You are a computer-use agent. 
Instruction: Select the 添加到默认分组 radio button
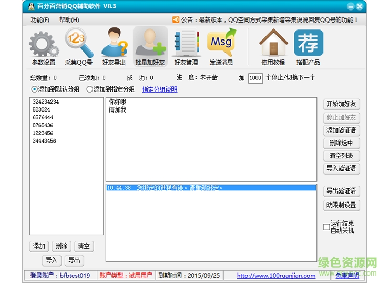coord(35,89)
